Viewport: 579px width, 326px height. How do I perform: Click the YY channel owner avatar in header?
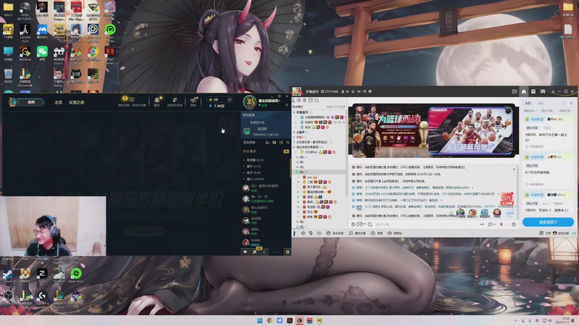(x=297, y=91)
